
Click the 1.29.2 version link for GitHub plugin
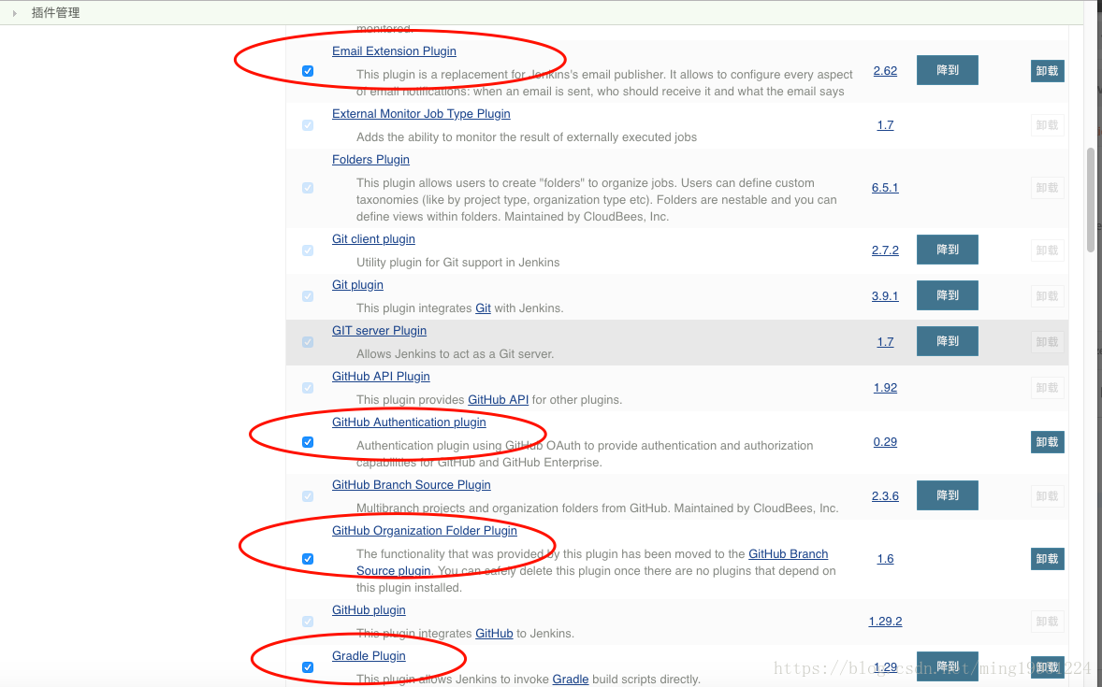(x=885, y=622)
